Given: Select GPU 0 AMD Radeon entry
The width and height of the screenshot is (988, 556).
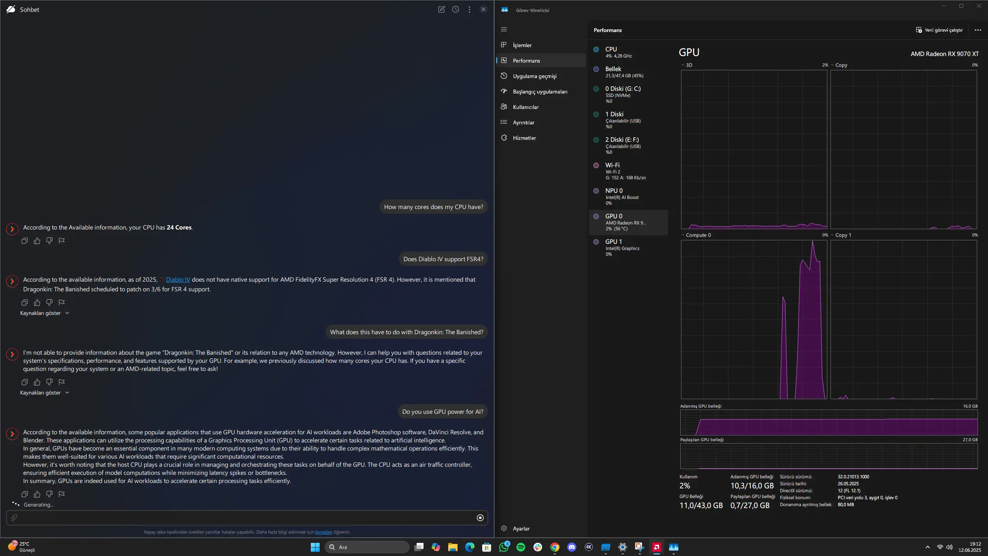Looking at the screenshot, I should pyautogui.click(x=629, y=222).
